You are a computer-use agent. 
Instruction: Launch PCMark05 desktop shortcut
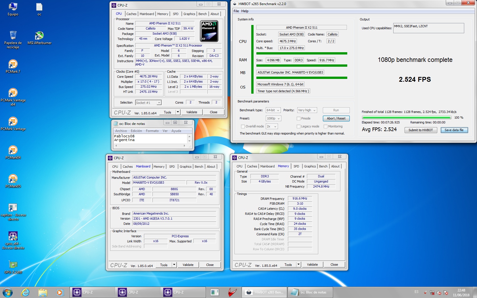[13, 181]
